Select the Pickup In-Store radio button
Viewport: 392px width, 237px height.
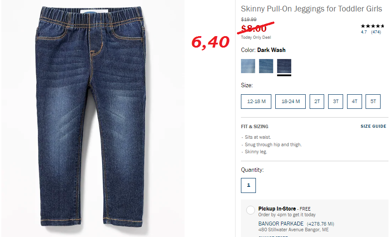tap(251, 210)
